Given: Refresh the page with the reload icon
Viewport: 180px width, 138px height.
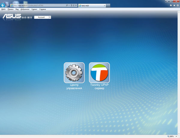Looking at the screenshot, I should [x=73, y=5].
